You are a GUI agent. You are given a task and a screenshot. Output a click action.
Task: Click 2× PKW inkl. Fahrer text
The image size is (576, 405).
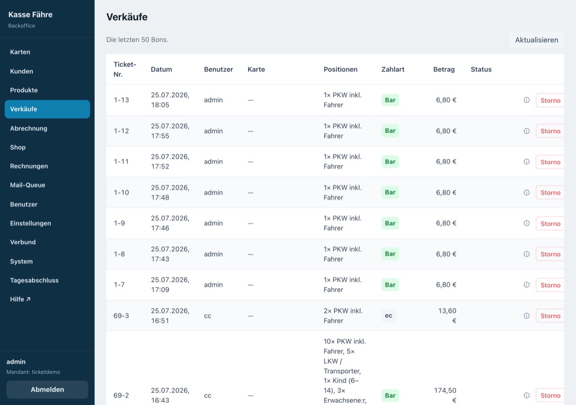(x=343, y=316)
